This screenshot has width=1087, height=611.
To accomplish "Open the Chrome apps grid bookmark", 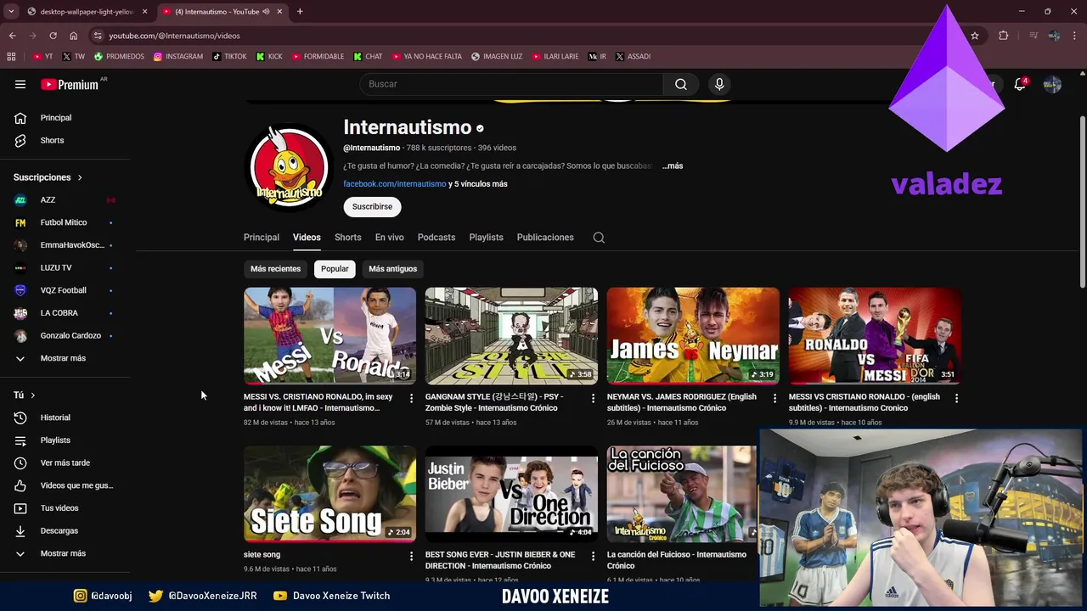I will coord(11,56).
